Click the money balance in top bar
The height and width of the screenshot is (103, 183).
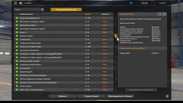pyautogui.click(x=144, y=3)
